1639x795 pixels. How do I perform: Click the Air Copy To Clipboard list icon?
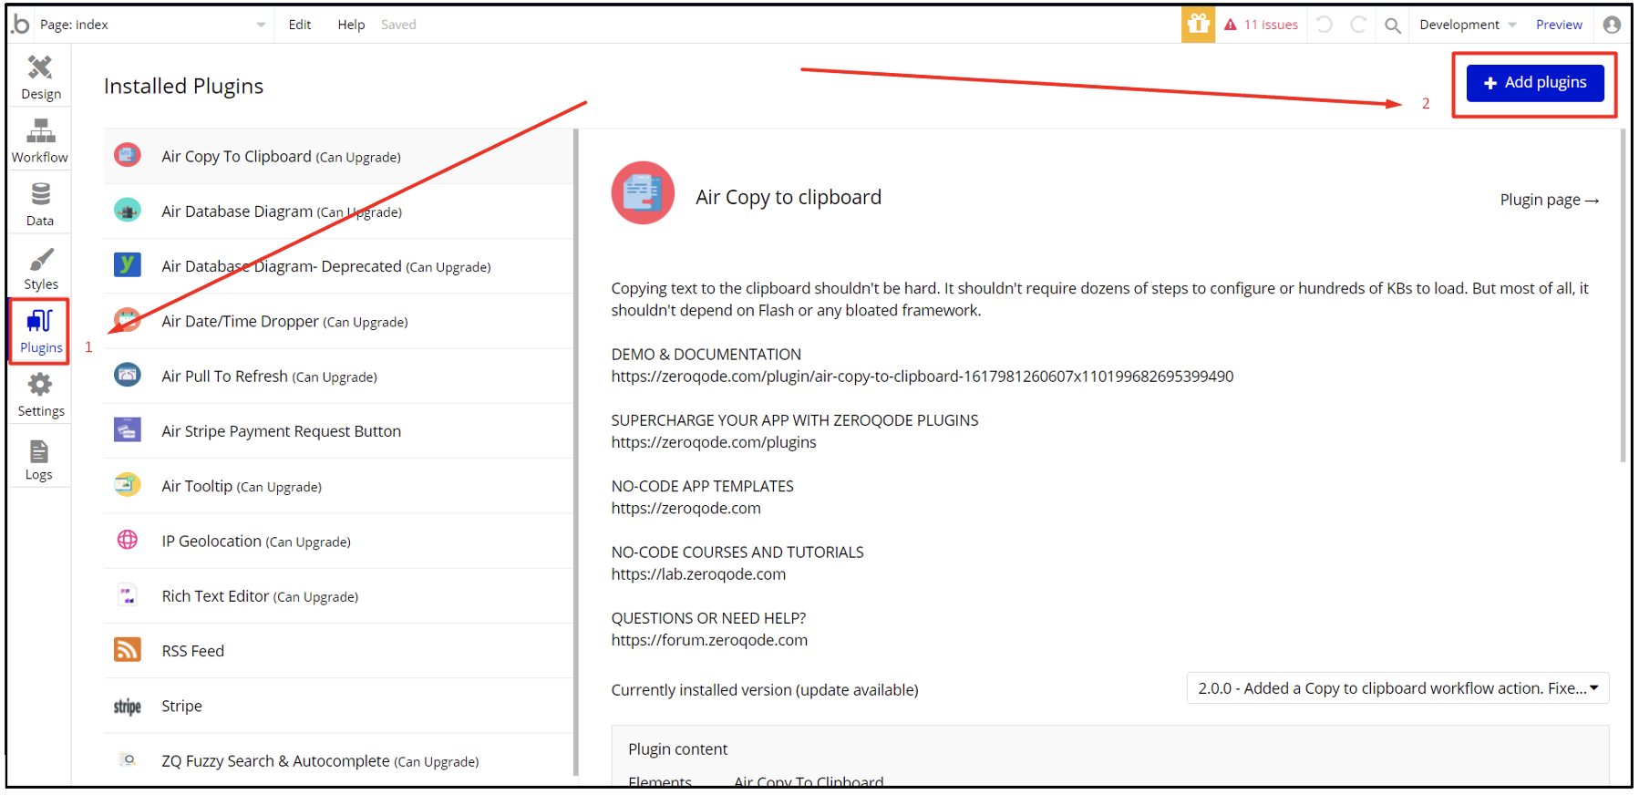[x=128, y=155]
